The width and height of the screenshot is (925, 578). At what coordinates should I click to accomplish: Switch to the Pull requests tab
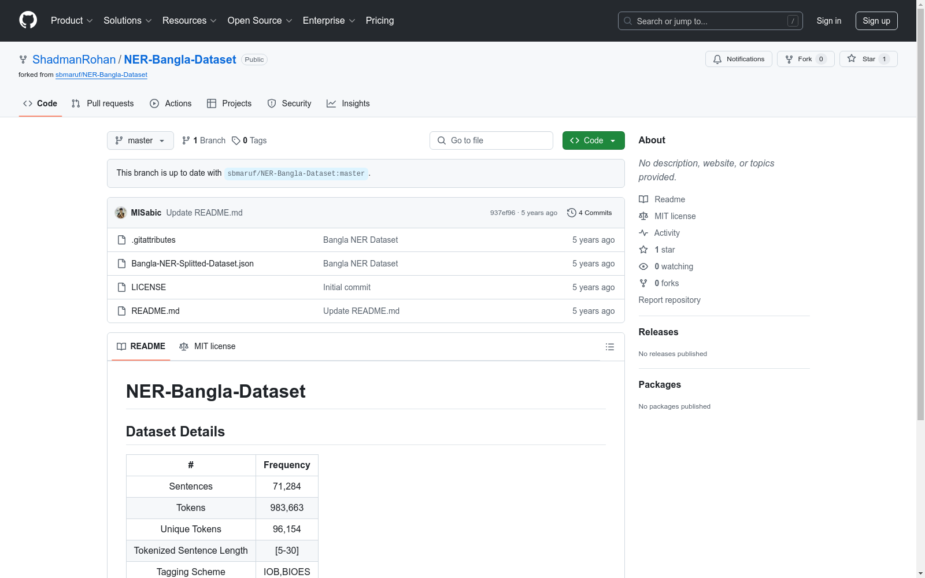pyautogui.click(x=103, y=103)
